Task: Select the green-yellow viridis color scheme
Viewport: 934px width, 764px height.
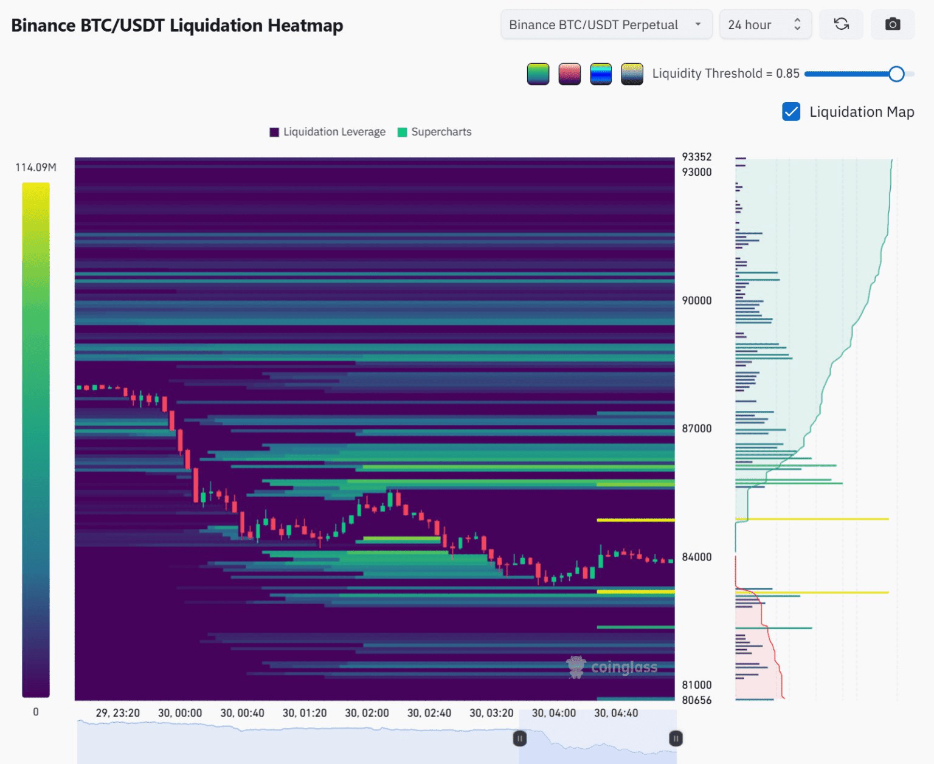Action: point(538,74)
